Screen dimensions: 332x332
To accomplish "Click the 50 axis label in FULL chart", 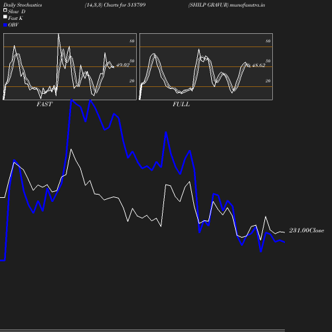I will 268,61.
